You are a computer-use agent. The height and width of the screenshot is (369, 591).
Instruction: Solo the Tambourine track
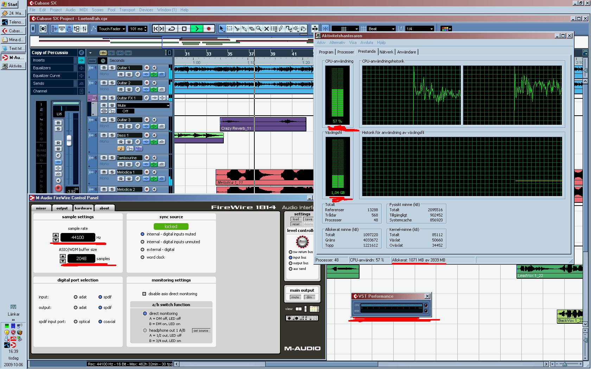112,158
